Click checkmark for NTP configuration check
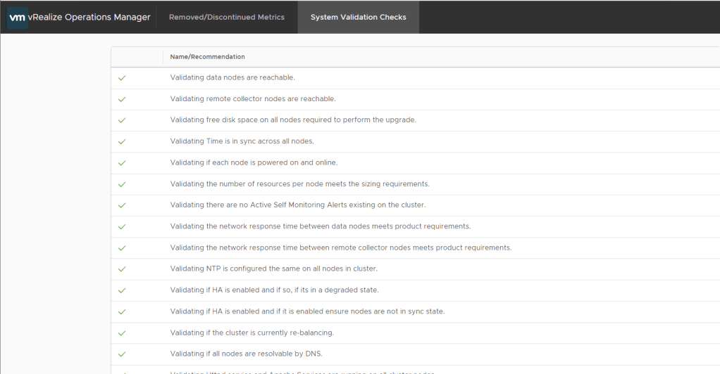This screenshot has width=720, height=374. 122,269
